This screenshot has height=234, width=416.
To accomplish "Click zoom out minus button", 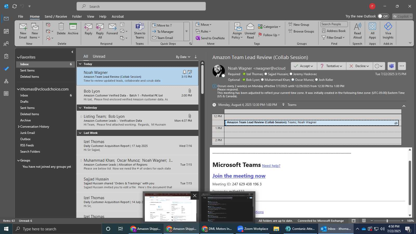I will (372, 221).
